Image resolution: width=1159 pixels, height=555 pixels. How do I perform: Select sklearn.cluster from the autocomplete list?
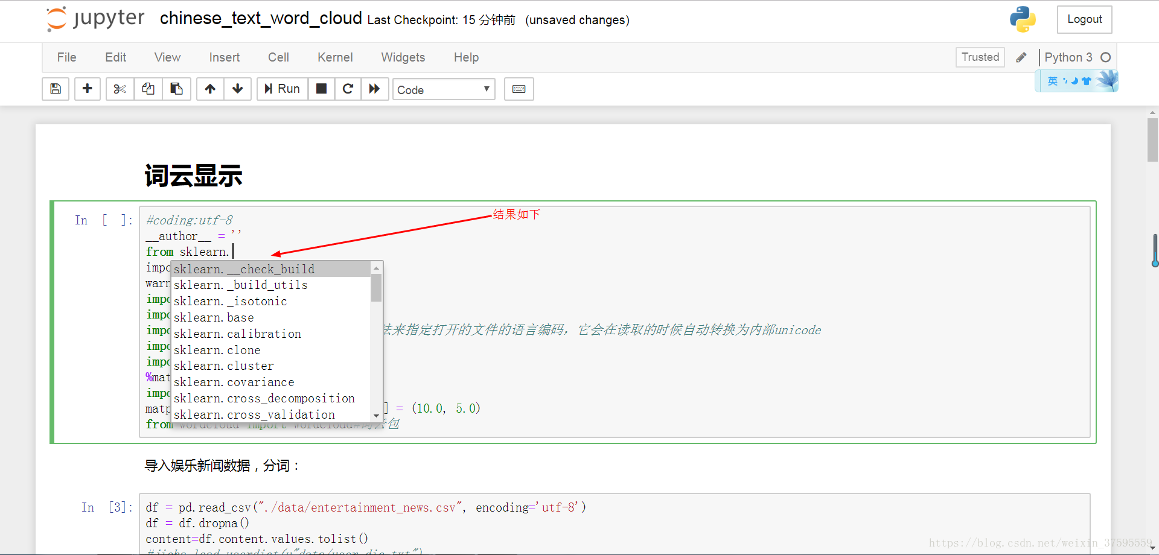pyautogui.click(x=224, y=366)
